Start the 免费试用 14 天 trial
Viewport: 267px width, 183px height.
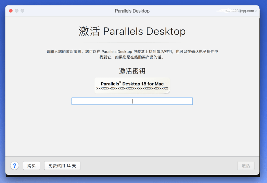point(62,166)
